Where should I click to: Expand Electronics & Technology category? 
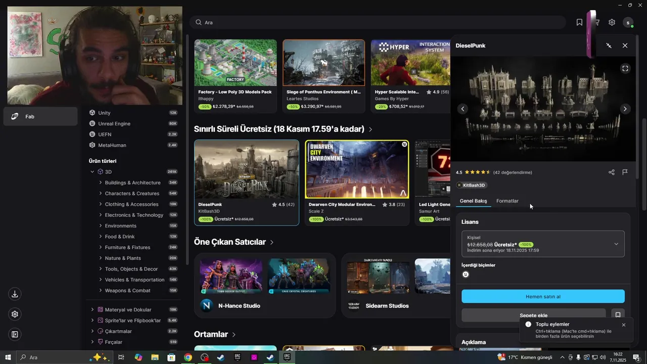pos(101,215)
